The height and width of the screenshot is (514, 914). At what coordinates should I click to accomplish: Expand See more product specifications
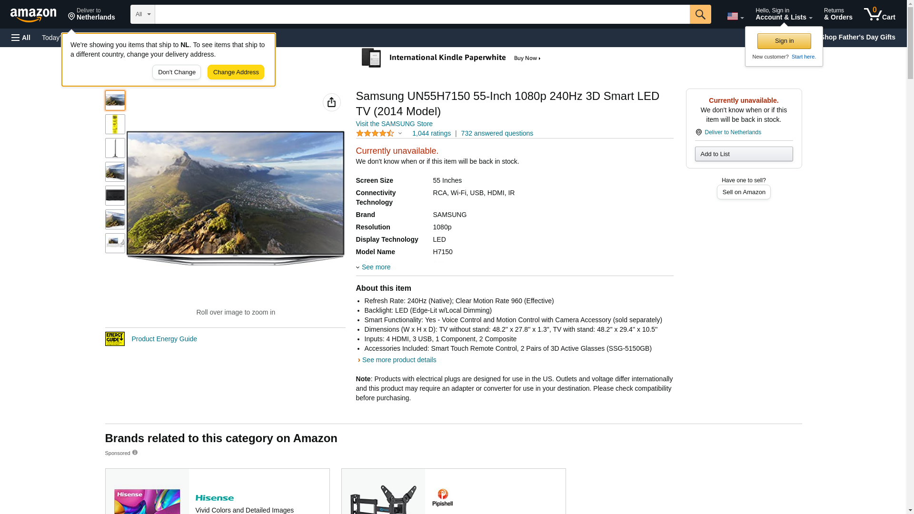[375, 267]
